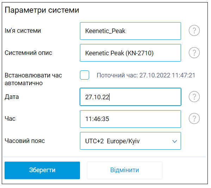Click the Поточний час timestamp text
Viewport: 211px width, 188px height.
click(x=146, y=75)
